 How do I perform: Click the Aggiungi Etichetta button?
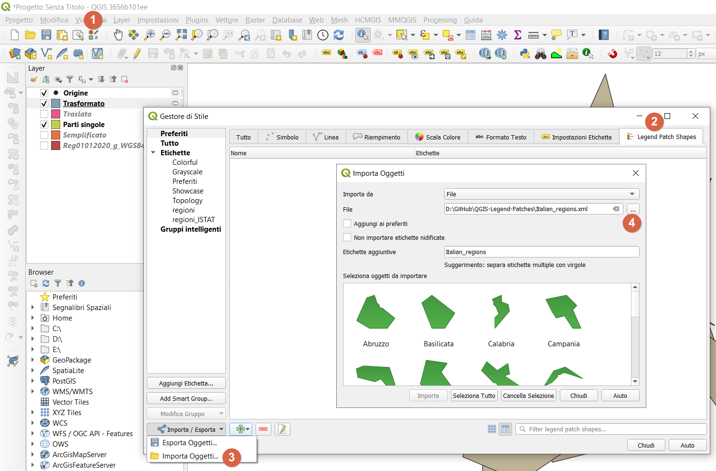click(x=186, y=383)
